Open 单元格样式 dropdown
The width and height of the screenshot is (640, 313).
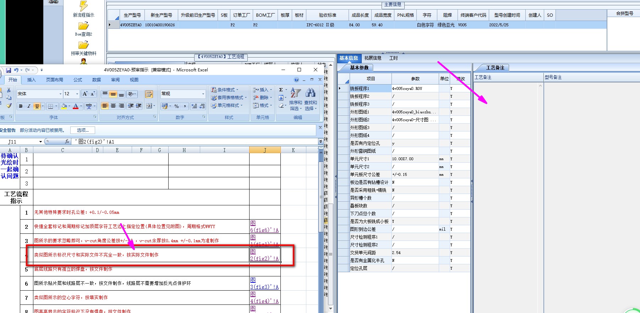tap(226, 105)
